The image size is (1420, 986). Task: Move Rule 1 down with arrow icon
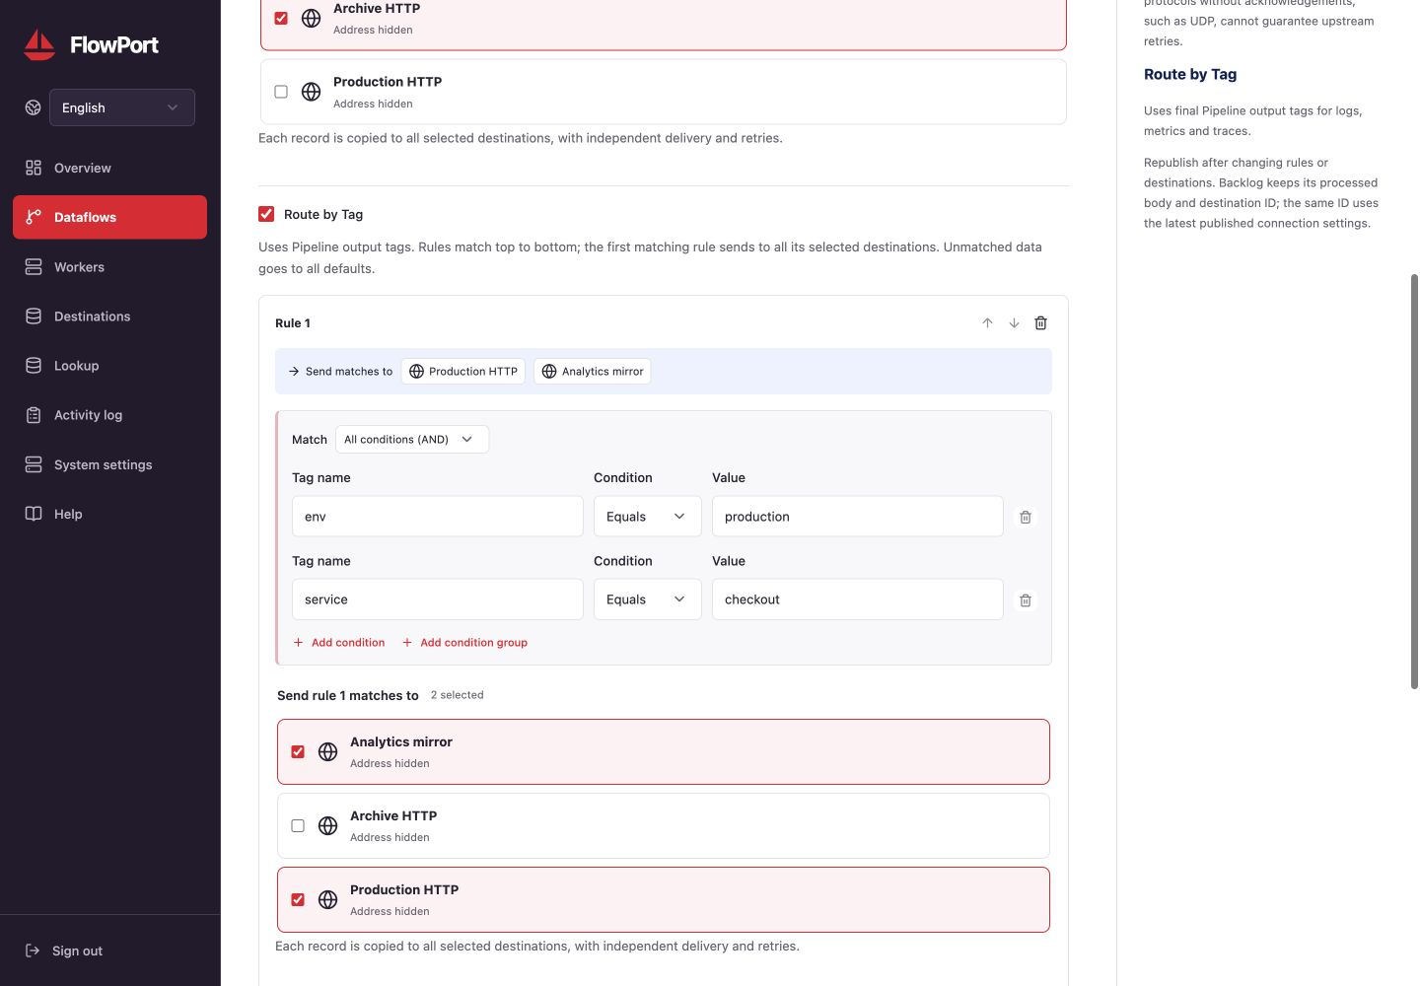point(1014,323)
